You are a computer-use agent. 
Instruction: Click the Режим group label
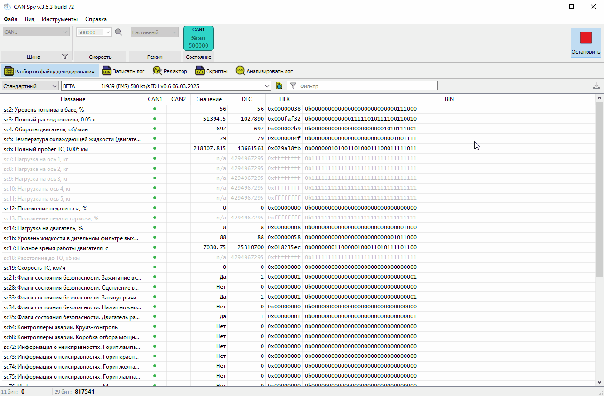[155, 57]
